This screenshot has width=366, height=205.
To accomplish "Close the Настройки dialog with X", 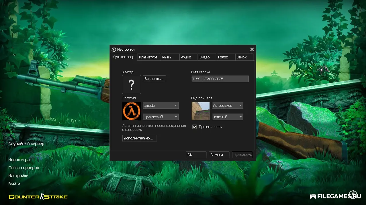I will [x=252, y=50].
